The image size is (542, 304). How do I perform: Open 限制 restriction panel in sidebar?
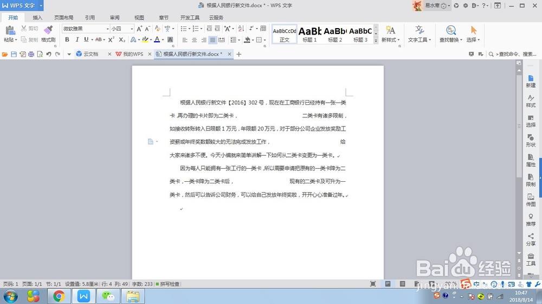pyautogui.click(x=531, y=180)
